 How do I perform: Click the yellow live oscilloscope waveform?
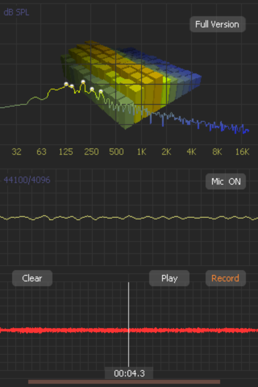pos(129,218)
